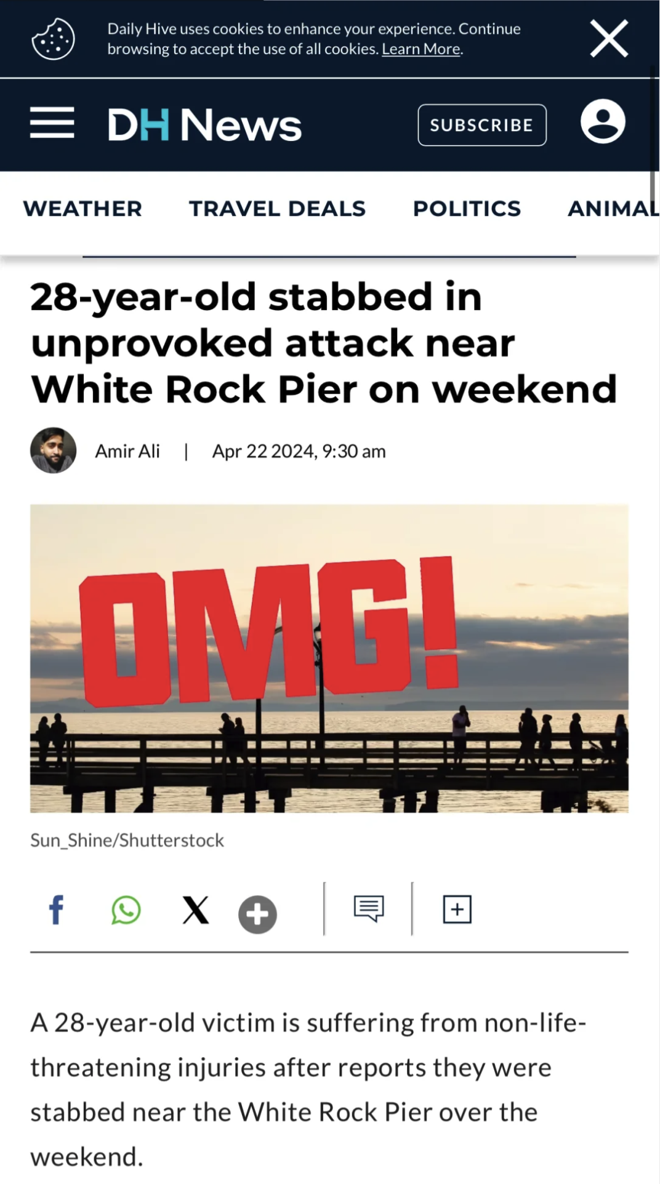Click the Subscribe button
The image size is (660, 1184).
[x=482, y=125]
